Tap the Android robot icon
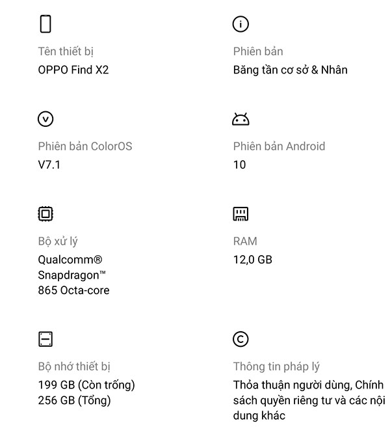This screenshot has width=390, height=436. coord(240,119)
